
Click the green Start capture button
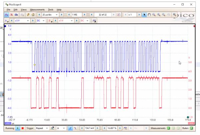[18, 128]
